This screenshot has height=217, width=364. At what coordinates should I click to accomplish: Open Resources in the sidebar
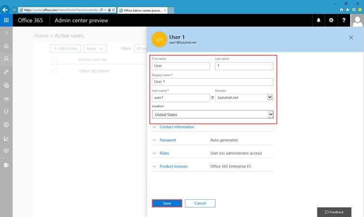point(6,85)
